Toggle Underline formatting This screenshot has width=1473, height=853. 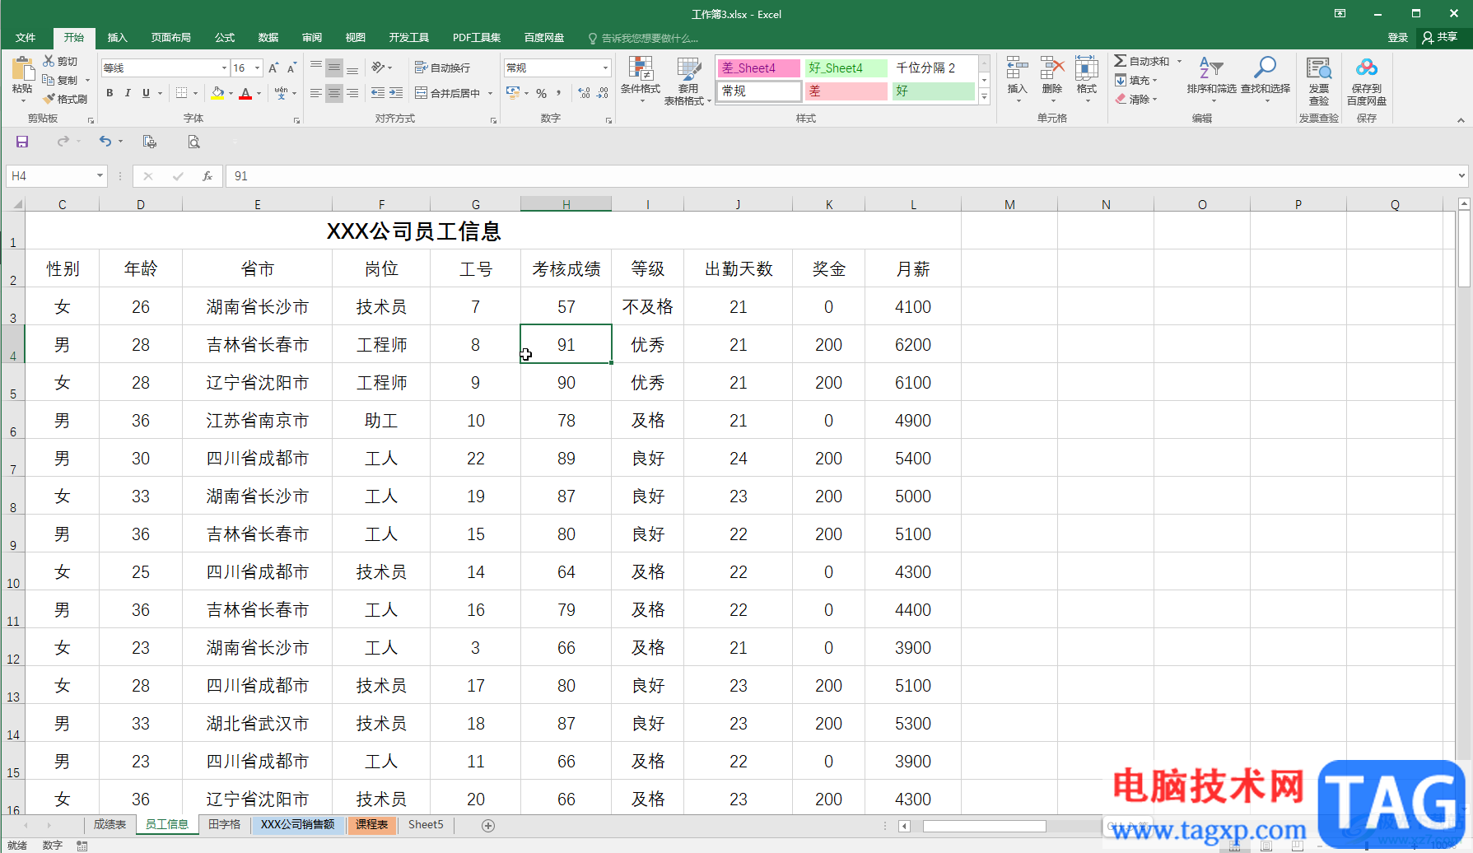[147, 93]
